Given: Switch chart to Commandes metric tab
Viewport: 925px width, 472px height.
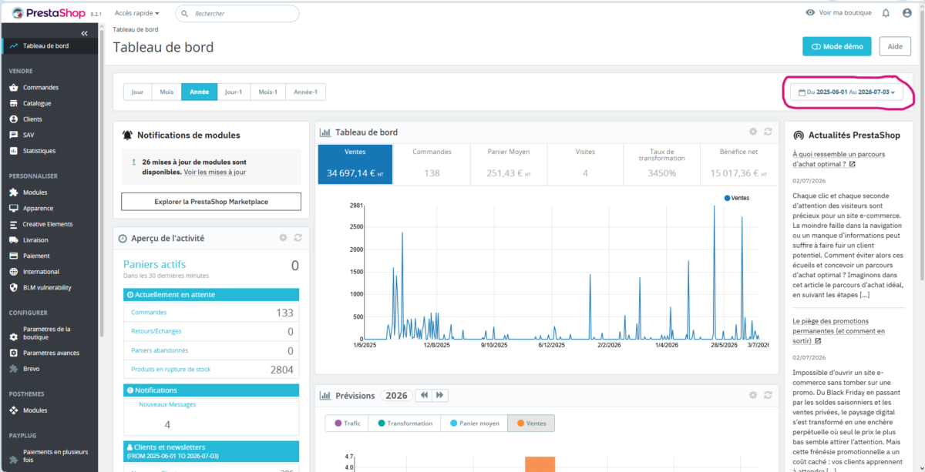Looking at the screenshot, I should click(432, 164).
